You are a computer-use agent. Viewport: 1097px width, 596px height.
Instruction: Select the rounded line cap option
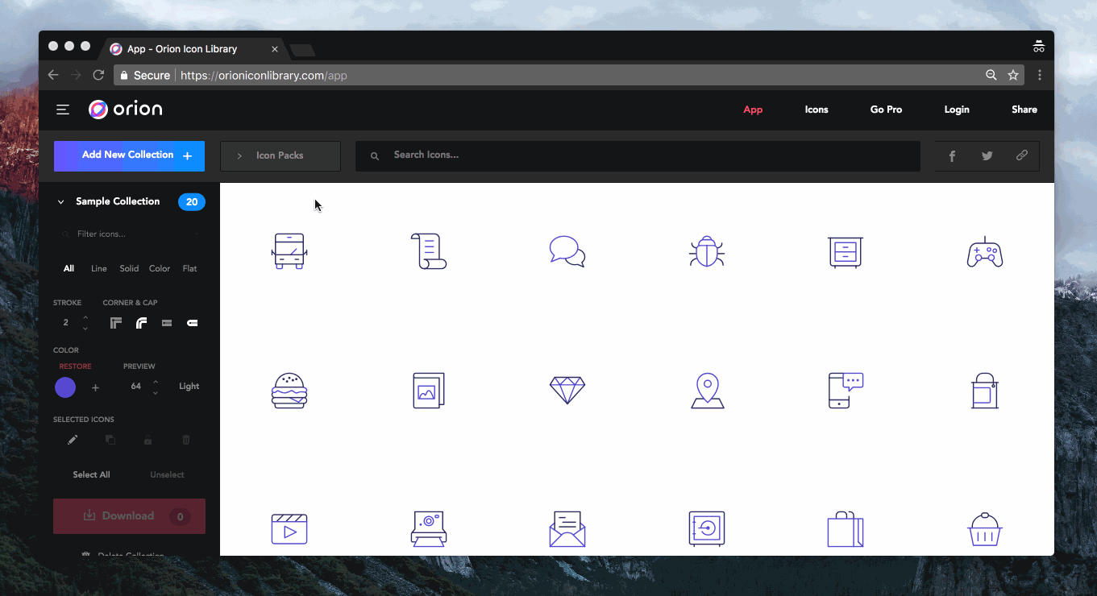coord(192,322)
